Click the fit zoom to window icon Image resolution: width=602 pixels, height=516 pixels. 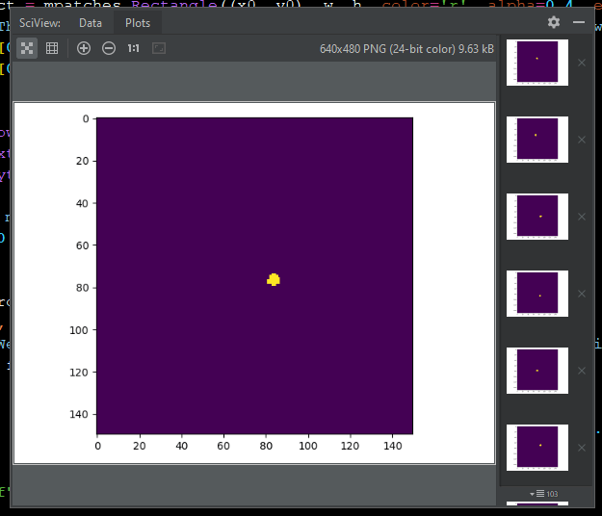(159, 48)
